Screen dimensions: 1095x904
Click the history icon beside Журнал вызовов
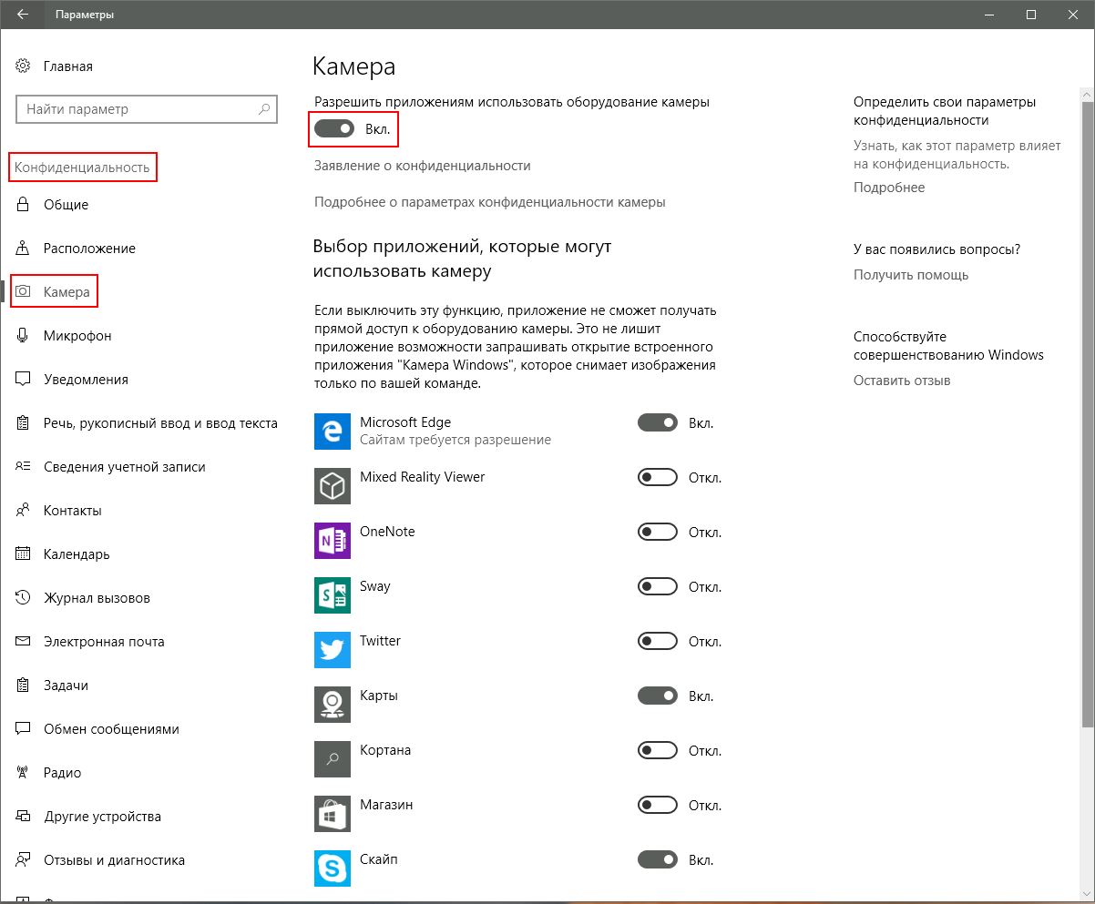coord(24,598)
